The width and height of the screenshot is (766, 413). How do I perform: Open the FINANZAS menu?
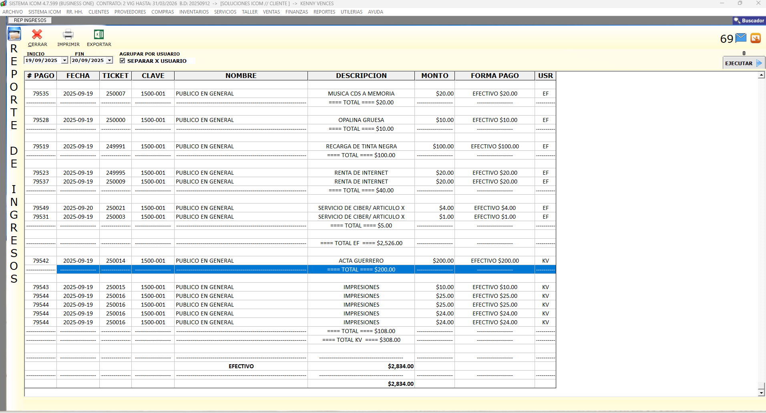point(296,12)
